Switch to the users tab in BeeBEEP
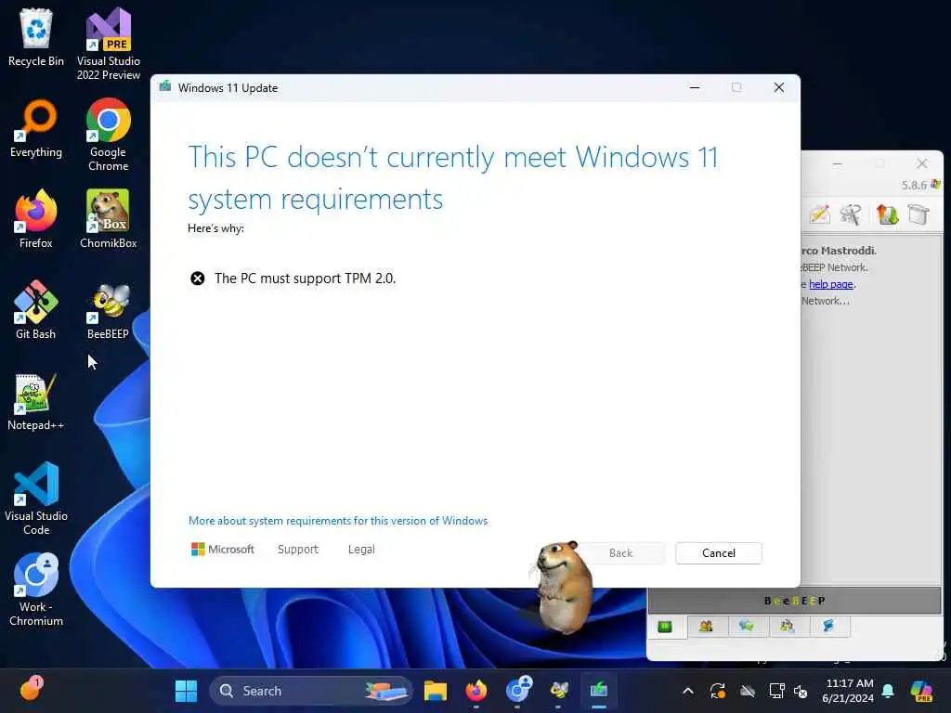951x713 pixels. [706, 627]
